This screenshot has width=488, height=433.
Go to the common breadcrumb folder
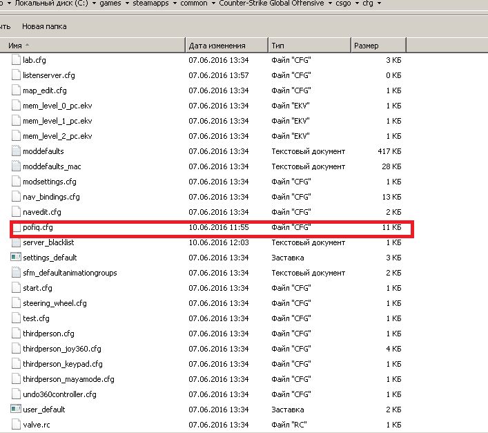194,3
